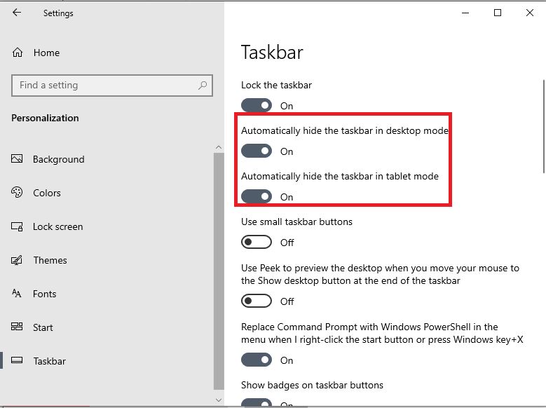This screenshot has height=408, width=546.
Task: Toggle Lock the taskbar switch
Action: tap(257, 105)
